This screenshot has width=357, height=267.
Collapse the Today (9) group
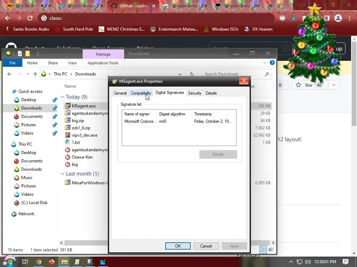click(x=62, y=97)
